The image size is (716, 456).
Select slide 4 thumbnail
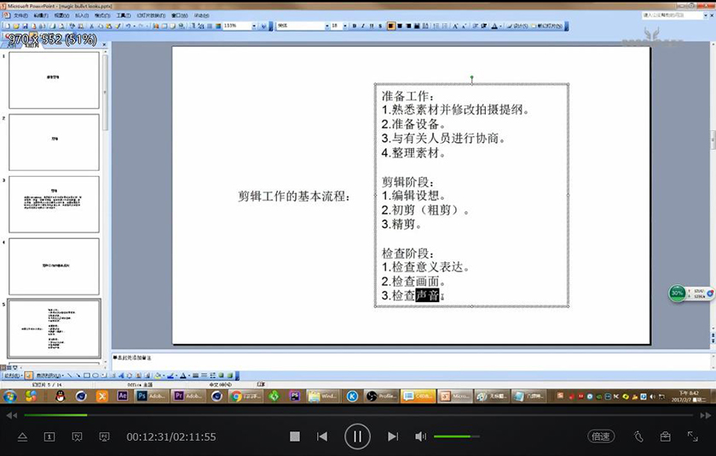[x=54, y=266]
